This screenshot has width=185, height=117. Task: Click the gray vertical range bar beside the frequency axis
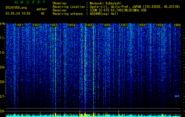tap(6, 82)
